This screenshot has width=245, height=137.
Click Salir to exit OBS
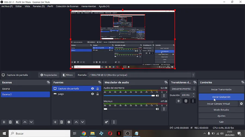coord(221,122)
